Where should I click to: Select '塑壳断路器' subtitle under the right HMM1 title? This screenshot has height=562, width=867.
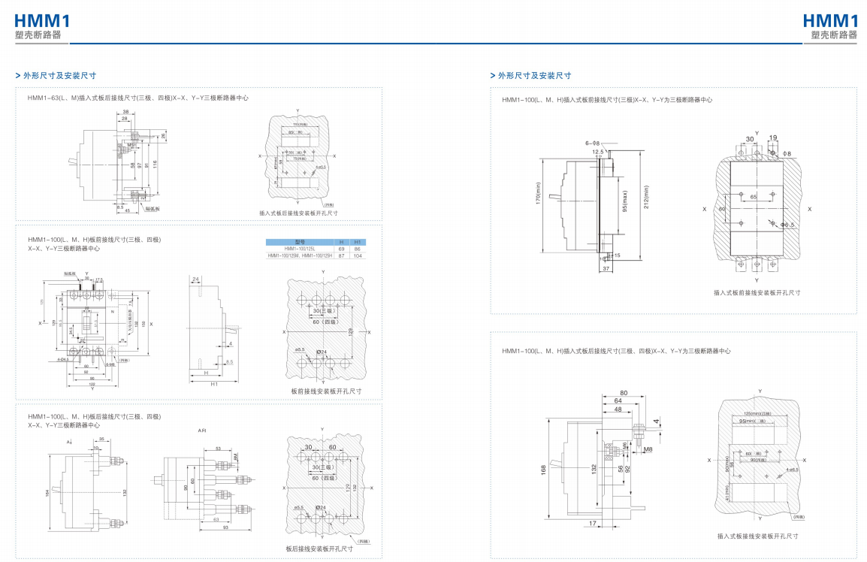pyautogui.click(x=834, y=35)
